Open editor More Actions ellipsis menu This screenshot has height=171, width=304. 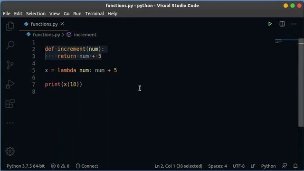294,24
